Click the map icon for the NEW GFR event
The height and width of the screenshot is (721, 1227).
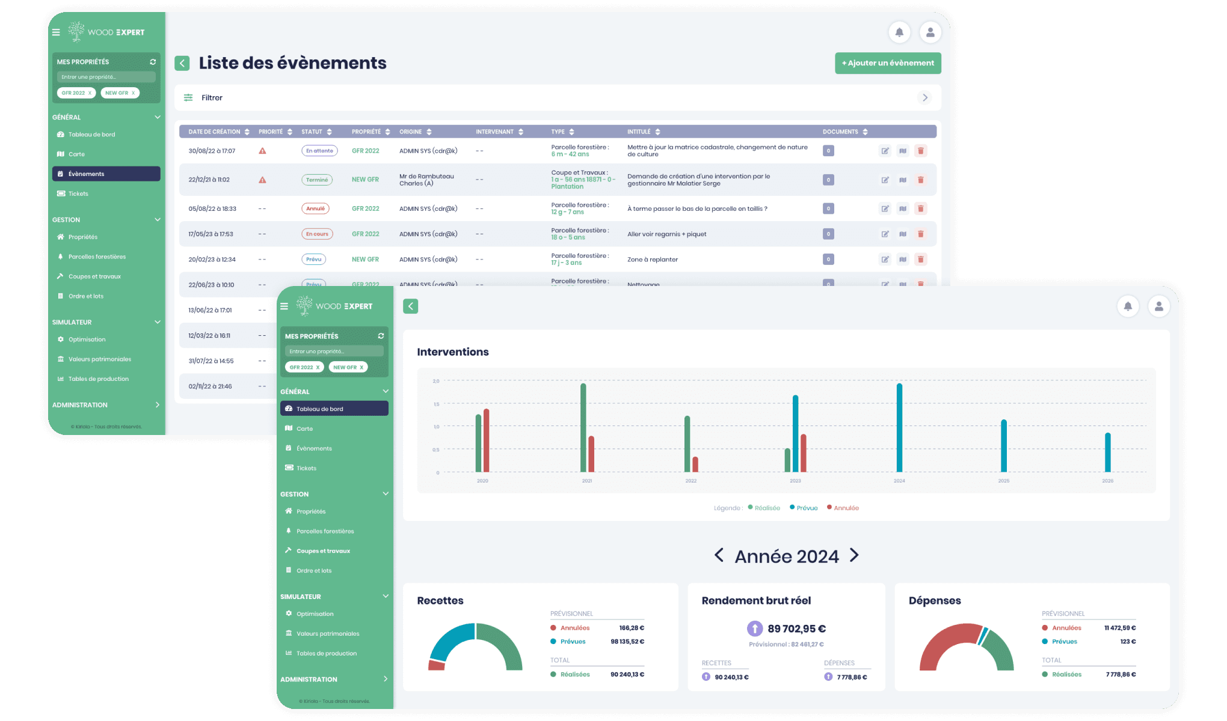pos(903,179)
